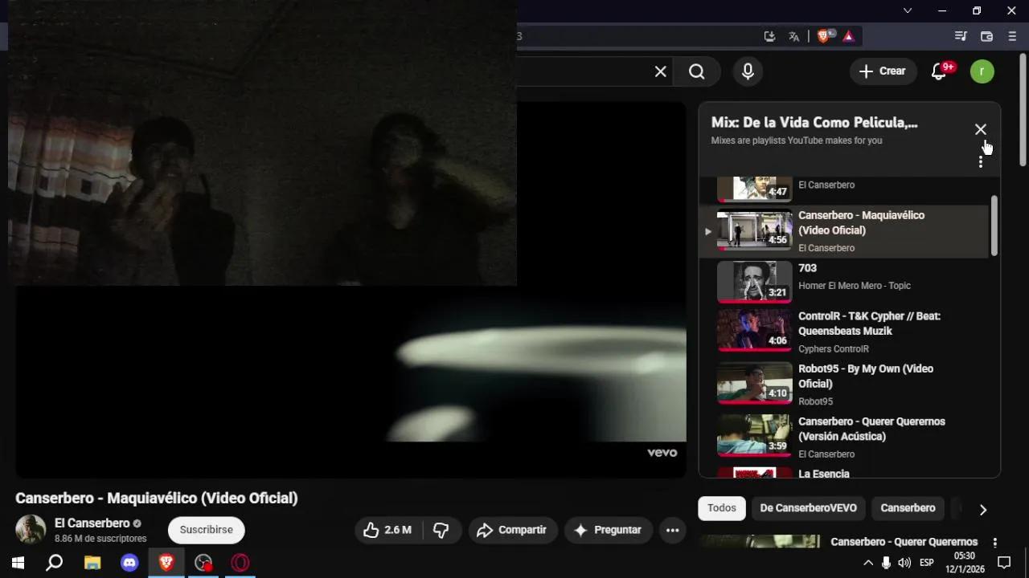This screenshot has height=578, width=1029.
Task: Toggle dislike on the video
Action: pos(441,530)
